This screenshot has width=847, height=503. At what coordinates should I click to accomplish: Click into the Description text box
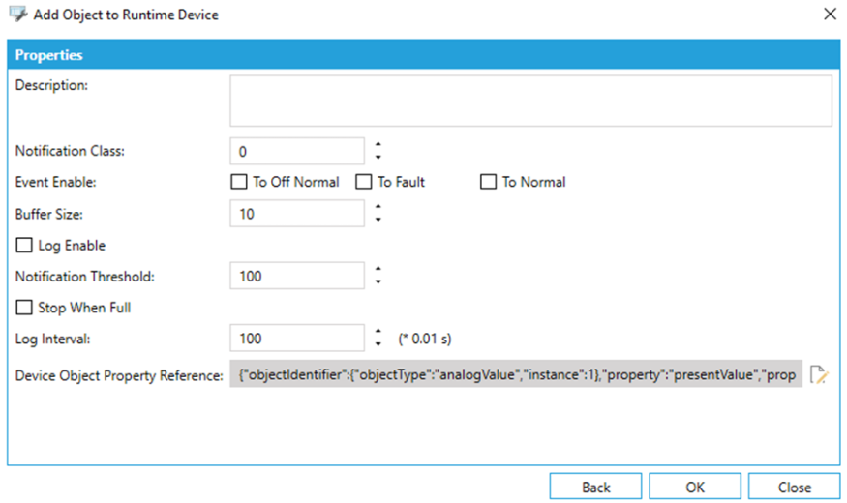(529, 102)
